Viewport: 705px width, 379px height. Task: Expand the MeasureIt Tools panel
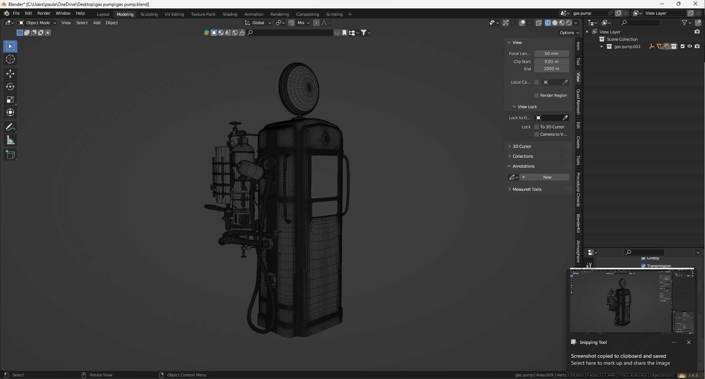tap(527, 189)
